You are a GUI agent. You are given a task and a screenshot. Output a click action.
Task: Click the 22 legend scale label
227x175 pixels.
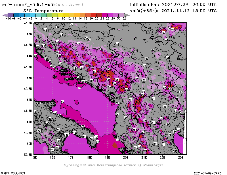point(96,18)
